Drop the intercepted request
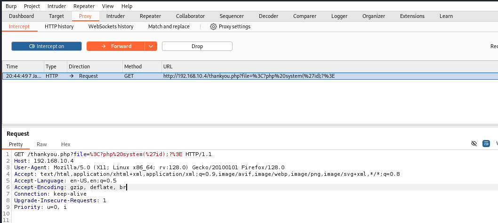Viewport: 498px width, 223px height. pos(197,46)
